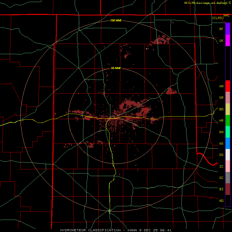
Task: Click the IC pink legend swatch
Action: point(228,166)
